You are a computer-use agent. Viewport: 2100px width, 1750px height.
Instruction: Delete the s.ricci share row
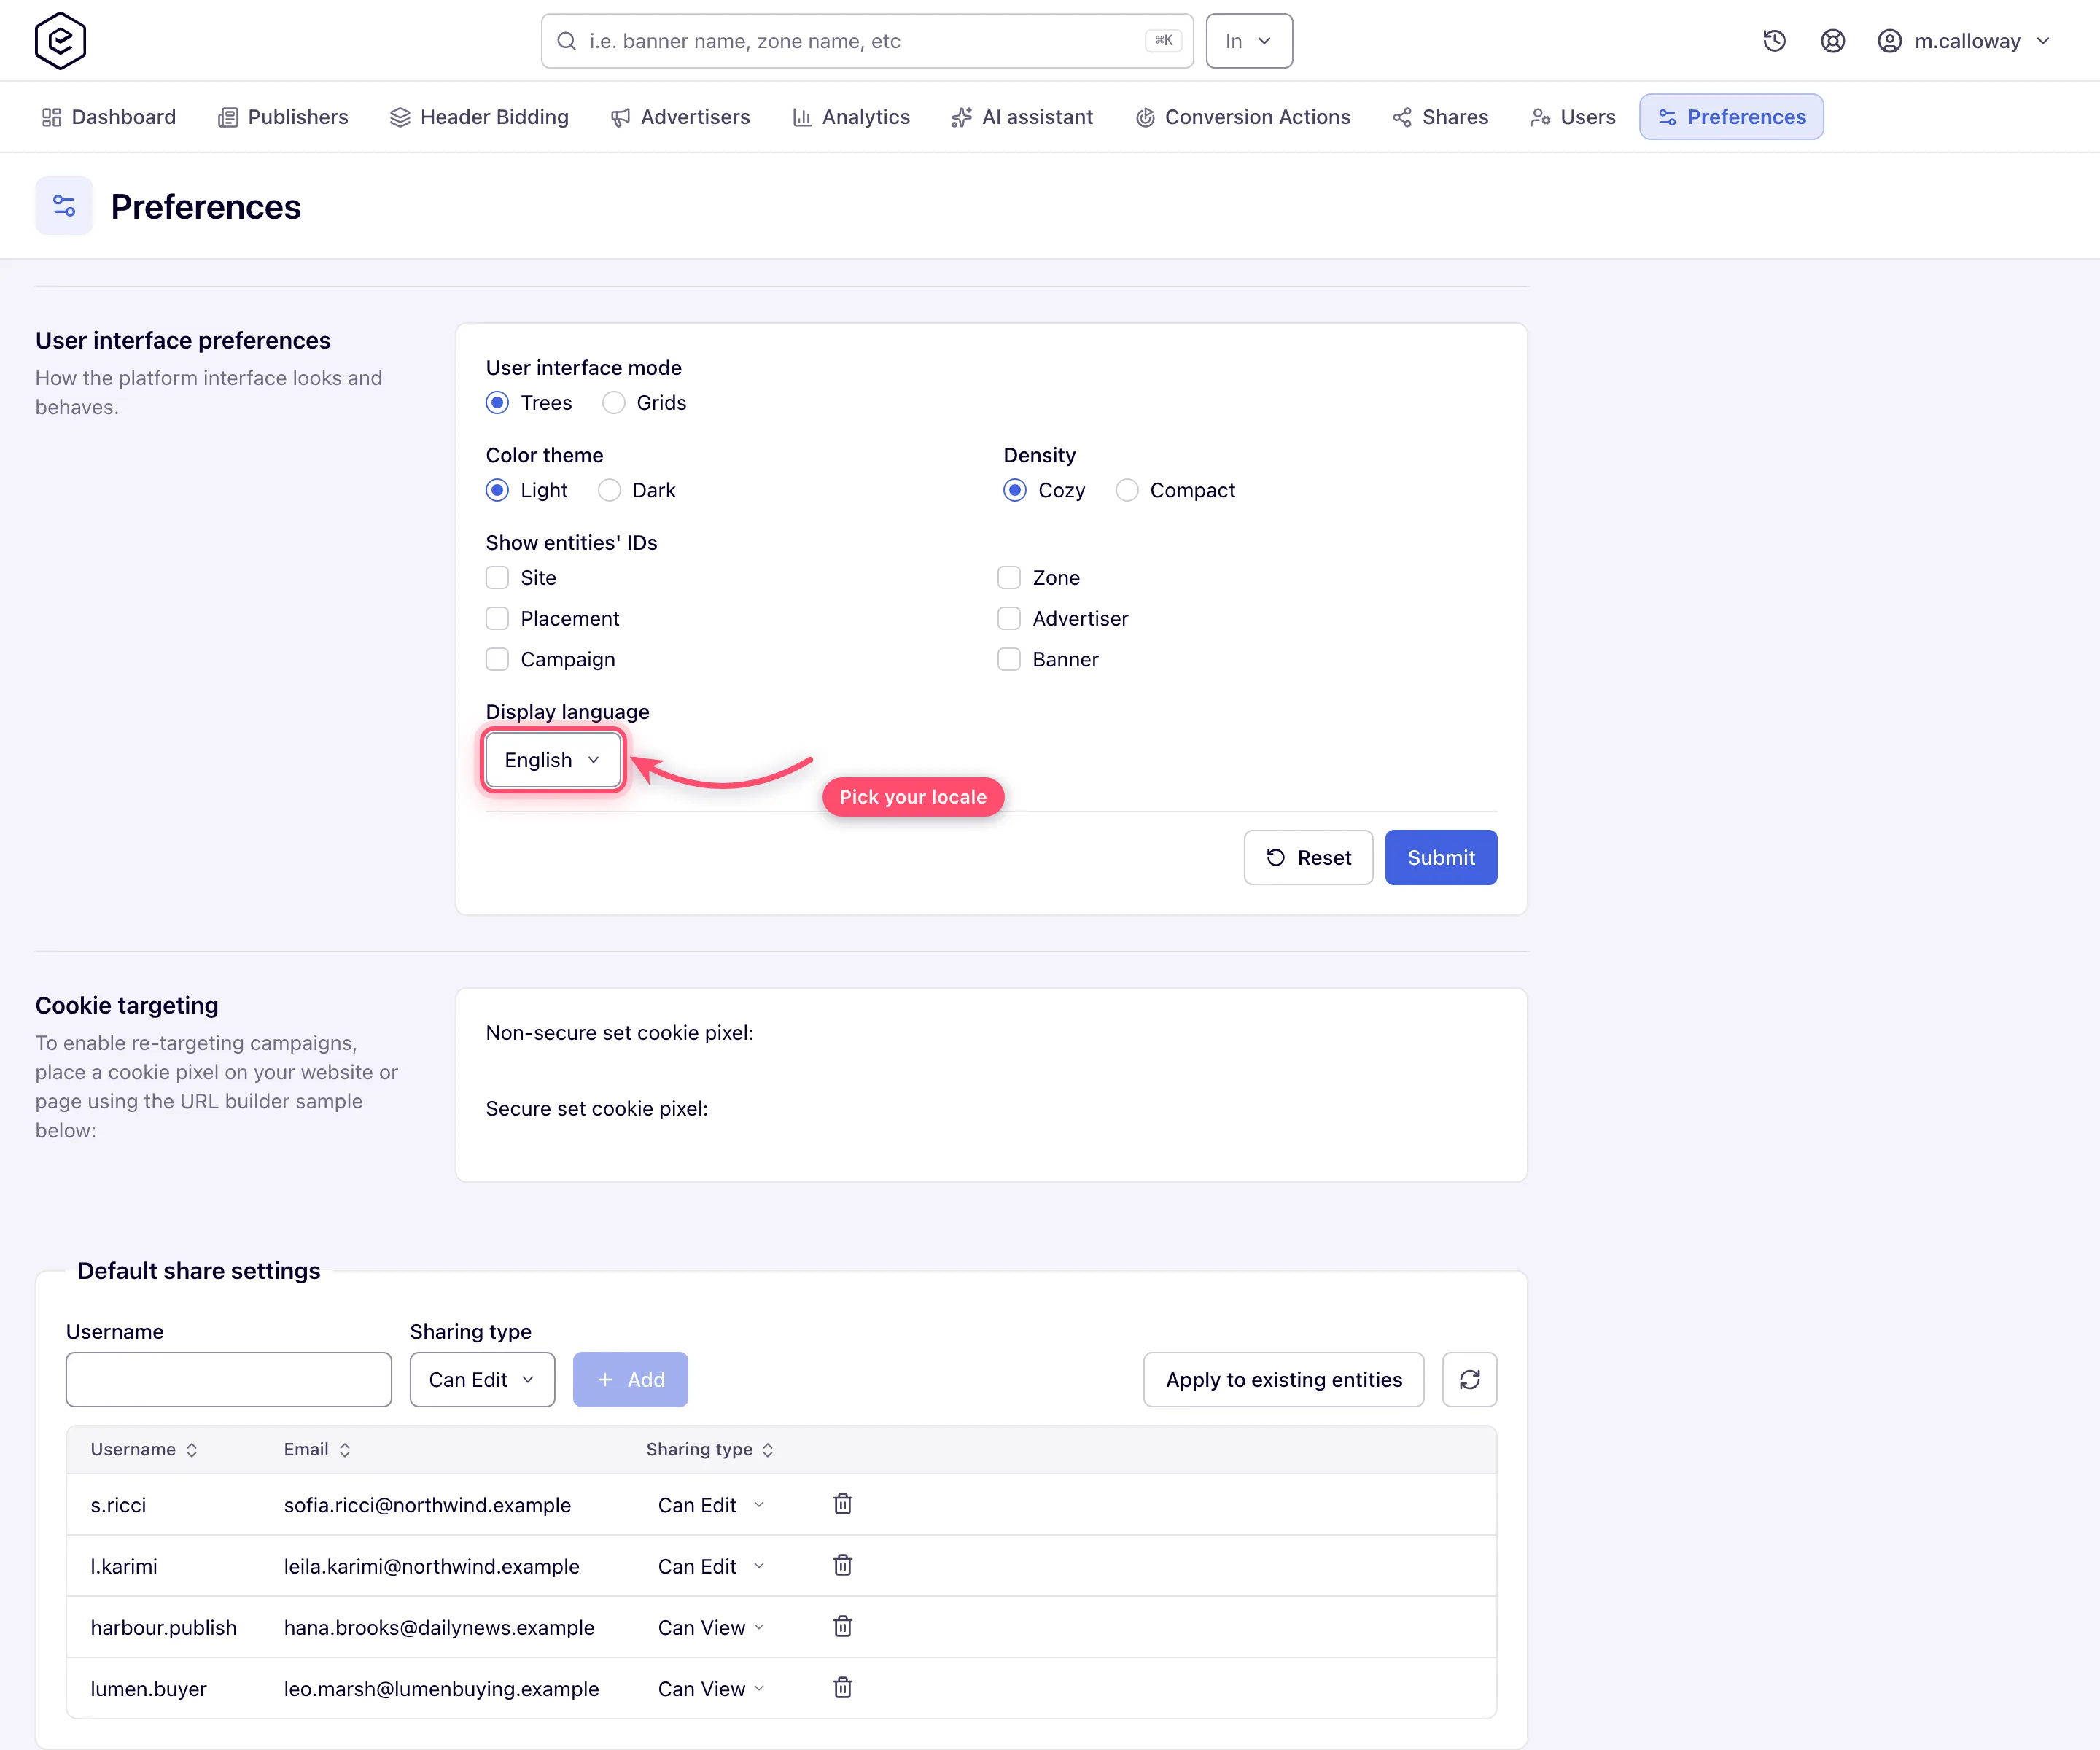(x=843, y=1504)
